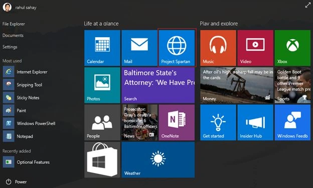
Task: Open Documents from the left list
Action: click(x=13, y=35)
